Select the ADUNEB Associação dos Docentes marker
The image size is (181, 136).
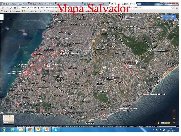pyautogui.click(x=119, y=18)
